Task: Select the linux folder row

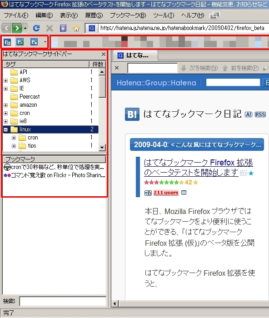Action: pyautogui.click(x=51, y=129)
